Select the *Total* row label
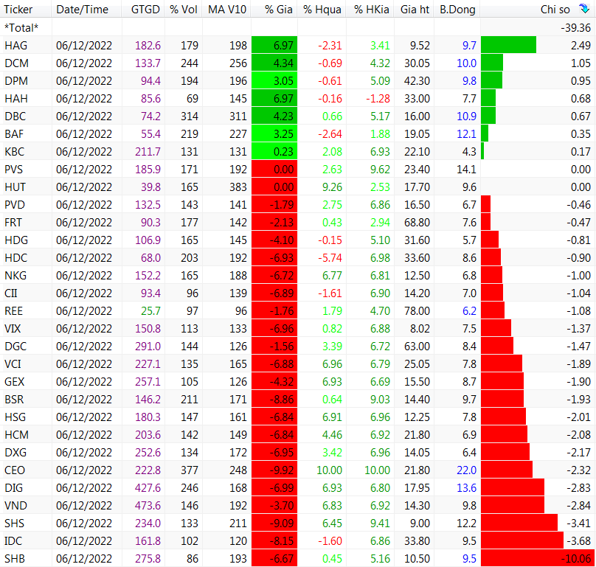This screenshot has width=596, height=567. [21, 28]
